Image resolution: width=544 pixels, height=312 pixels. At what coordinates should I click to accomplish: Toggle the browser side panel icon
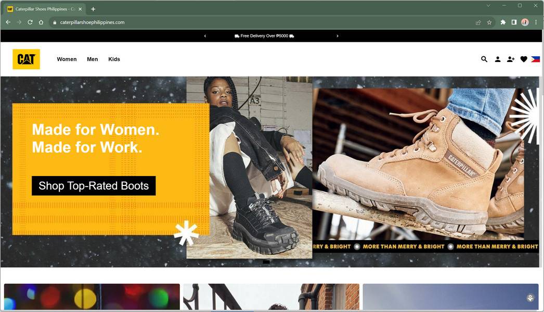tap(514, 22)
